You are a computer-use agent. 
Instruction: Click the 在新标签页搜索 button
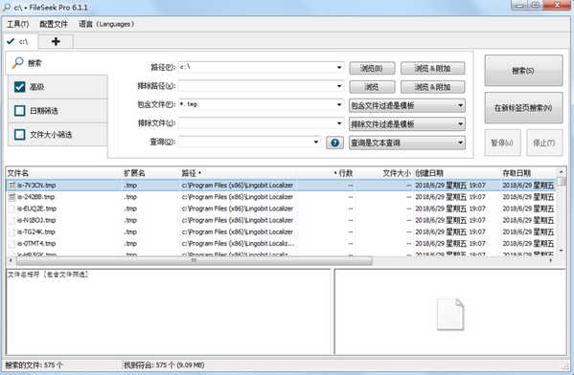click(x=523, y=108)
